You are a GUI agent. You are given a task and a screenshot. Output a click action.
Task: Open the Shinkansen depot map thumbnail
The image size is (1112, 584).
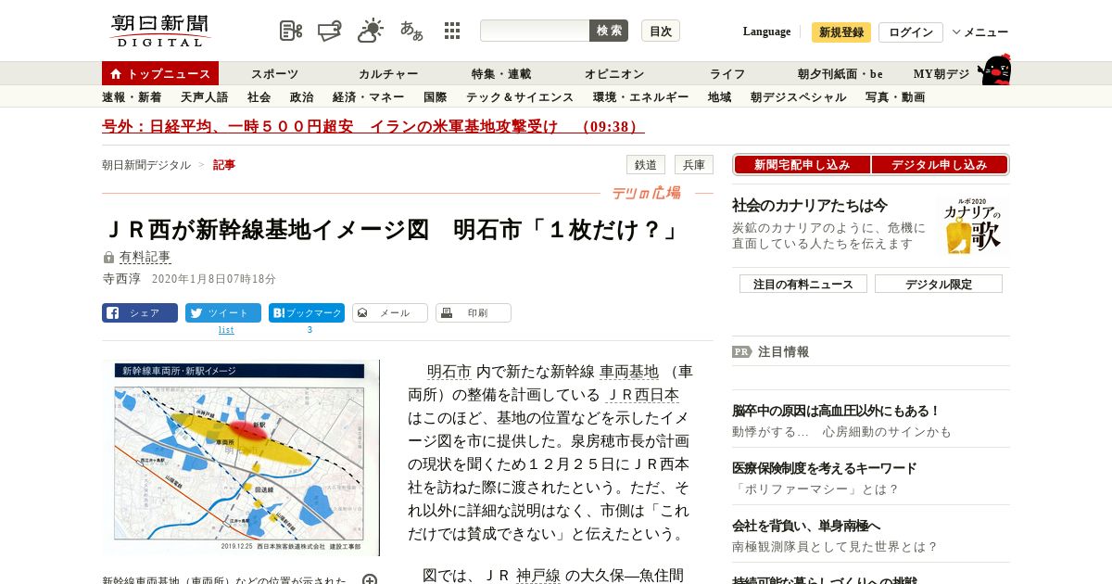[x=241, y=458]
